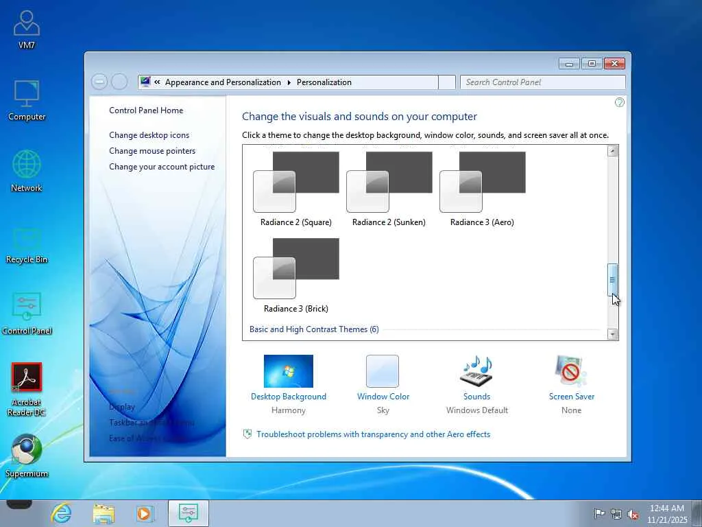Open Windows Media Player from taskbar
This screenshot has width=702, height=527.
[x=145, y=513]
